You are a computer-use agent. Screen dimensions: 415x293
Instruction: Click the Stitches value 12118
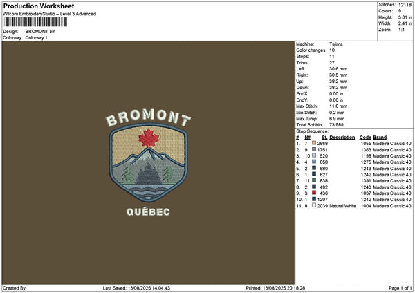click(405, 5)
